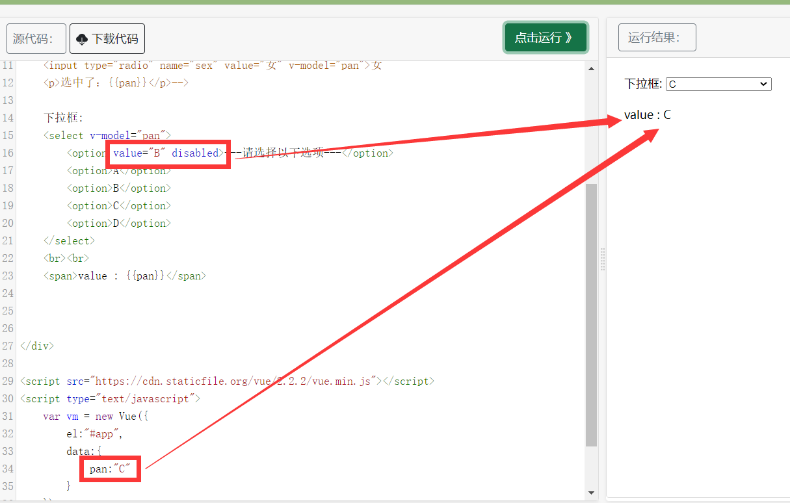
Task: Click the '<span>value : {{pan}}</span>' line
Action: tap(125, 276)
